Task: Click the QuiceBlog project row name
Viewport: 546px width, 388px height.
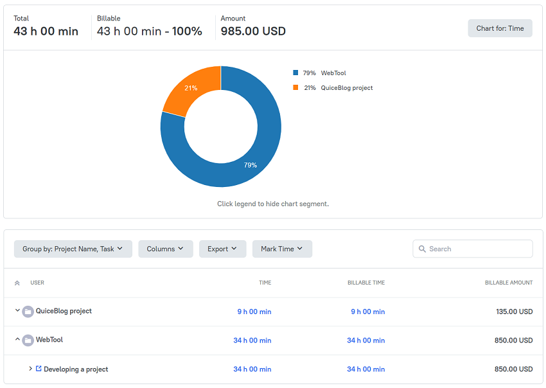Action: [x=64, y=311]
